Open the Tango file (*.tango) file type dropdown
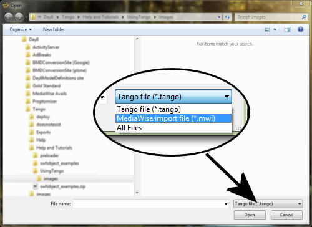 pos(268,204)
